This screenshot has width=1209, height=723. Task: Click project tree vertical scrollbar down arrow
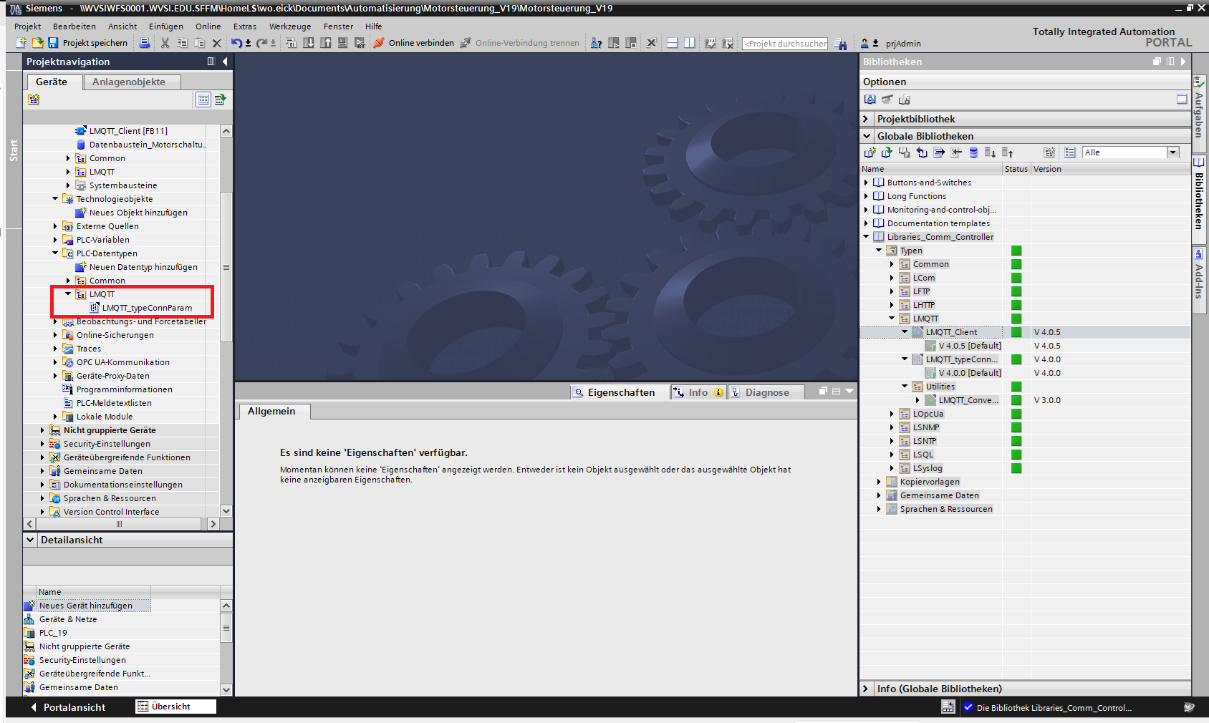[226, 511]
